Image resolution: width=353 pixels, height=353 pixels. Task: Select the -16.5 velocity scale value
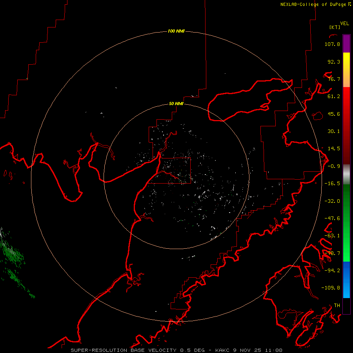[332, 184]
